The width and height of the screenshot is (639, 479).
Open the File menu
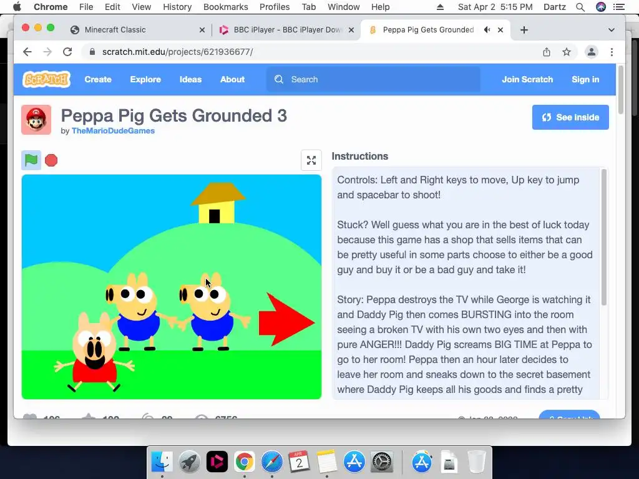coord(86,7)
